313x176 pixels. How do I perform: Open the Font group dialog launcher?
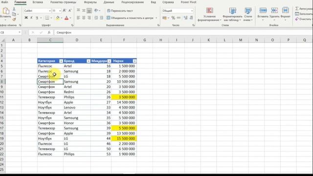pyautogui.click(x=72, y=25)
